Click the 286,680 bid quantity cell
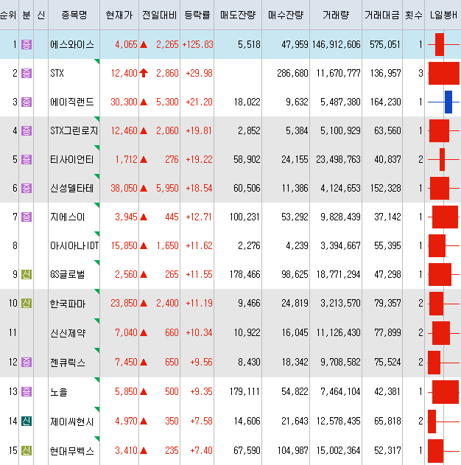The image size is (461, 465). point(292,73)
